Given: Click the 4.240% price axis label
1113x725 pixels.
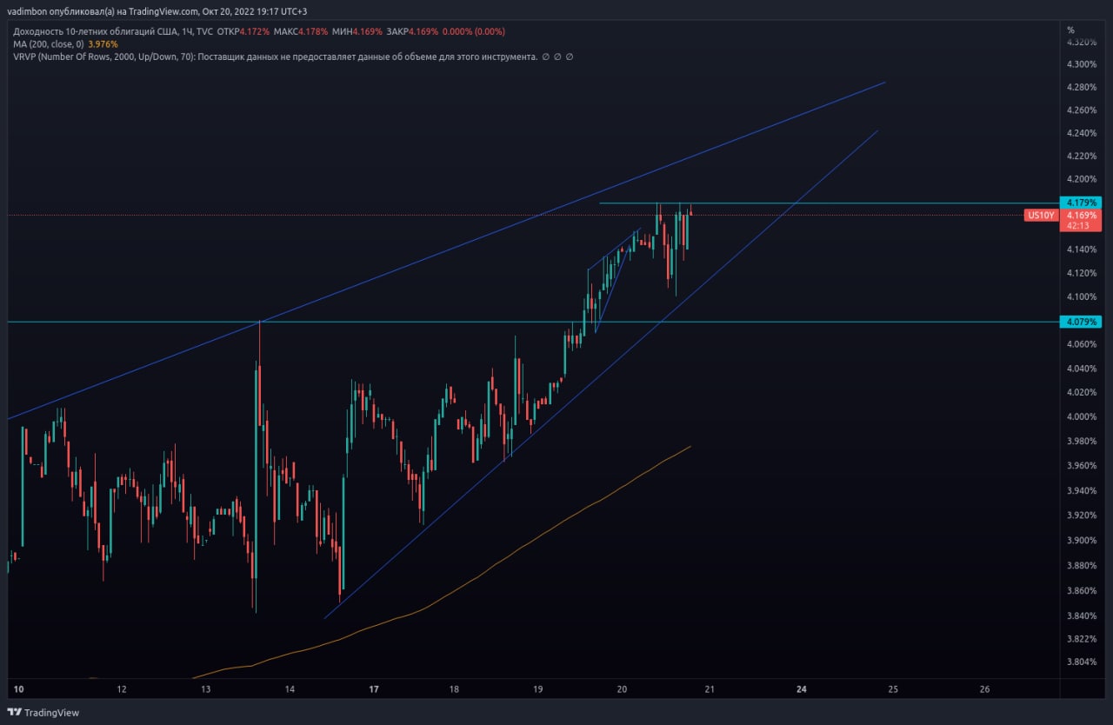Looking at the screenshot, I should [1081, 133].
